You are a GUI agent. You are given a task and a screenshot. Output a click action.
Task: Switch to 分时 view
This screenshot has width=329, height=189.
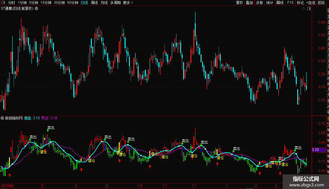[x=12, y=3]
